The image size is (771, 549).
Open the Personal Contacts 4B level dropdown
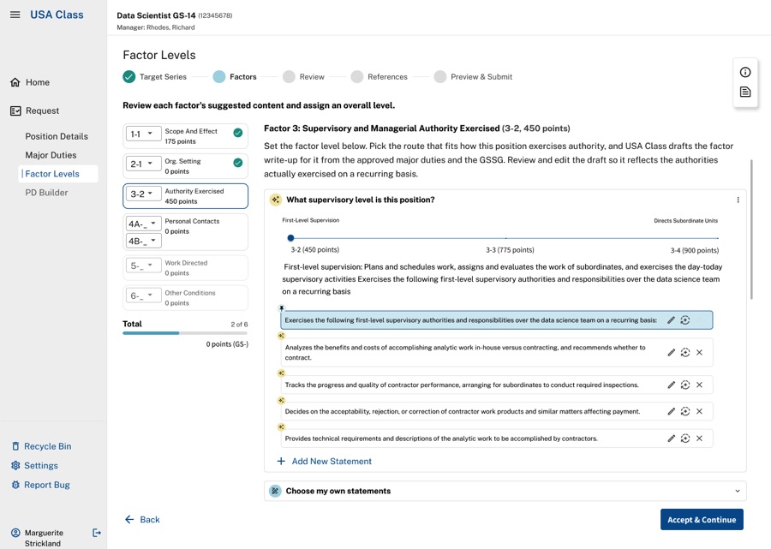tap(143, 241)
